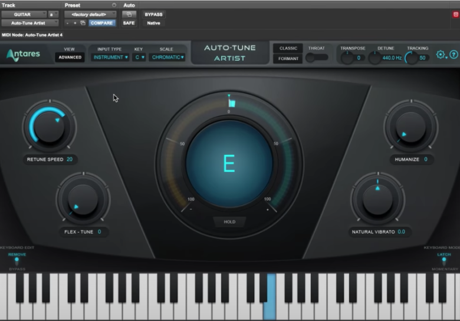Click the copy preset settings icon

click(x=83, y=23)
